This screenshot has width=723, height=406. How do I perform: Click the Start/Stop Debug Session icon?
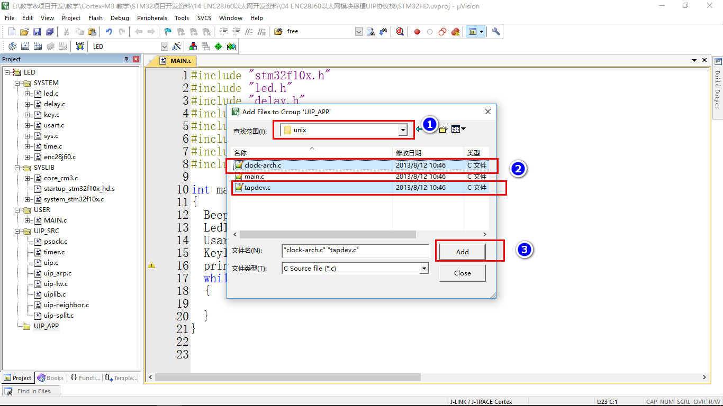pos(400,32)
